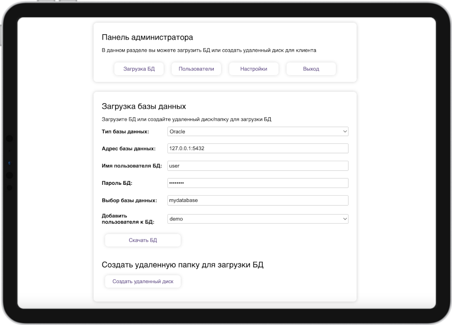Viewport: 452px width, 325px height.
Task: Click the Создать удаленный диск button
Action: (x=143, y=282)
